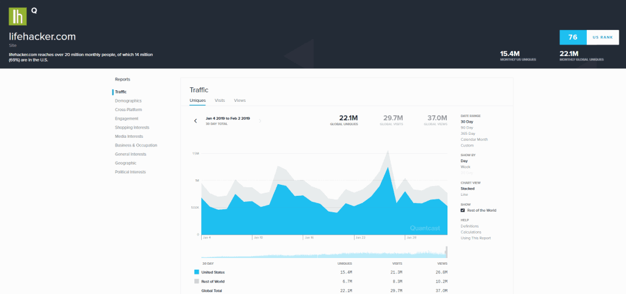626x294 pixels.
Task: Click the Rest of World row label
Action: point(212,282)
